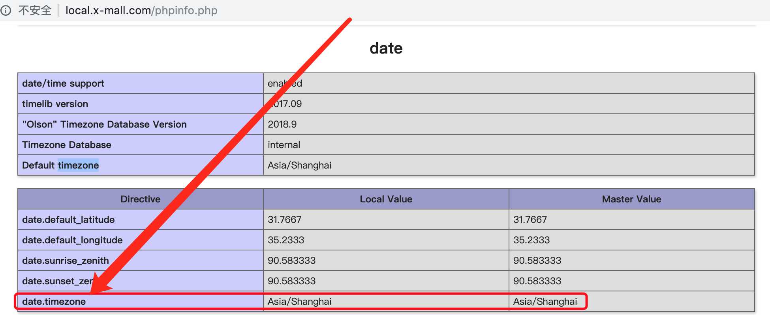The height and width of the screenshot is (315, 770).
Task: Click date.timezone local value Asia/Shanghai
Action: [x=299, y=302]
